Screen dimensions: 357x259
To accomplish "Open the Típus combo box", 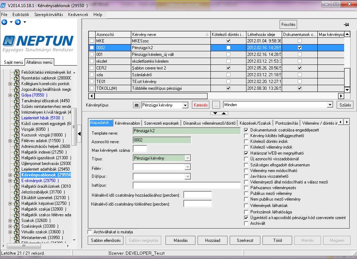I will coord(188,158).
